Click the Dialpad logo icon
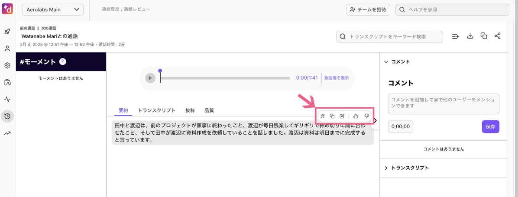Viewport: 518px width, 197px height. coord(7,9)
